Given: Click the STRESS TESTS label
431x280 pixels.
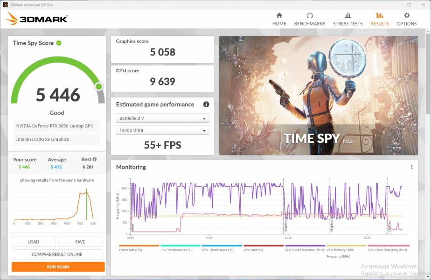Looking at the screenshot, I should (x=348, y=24).
